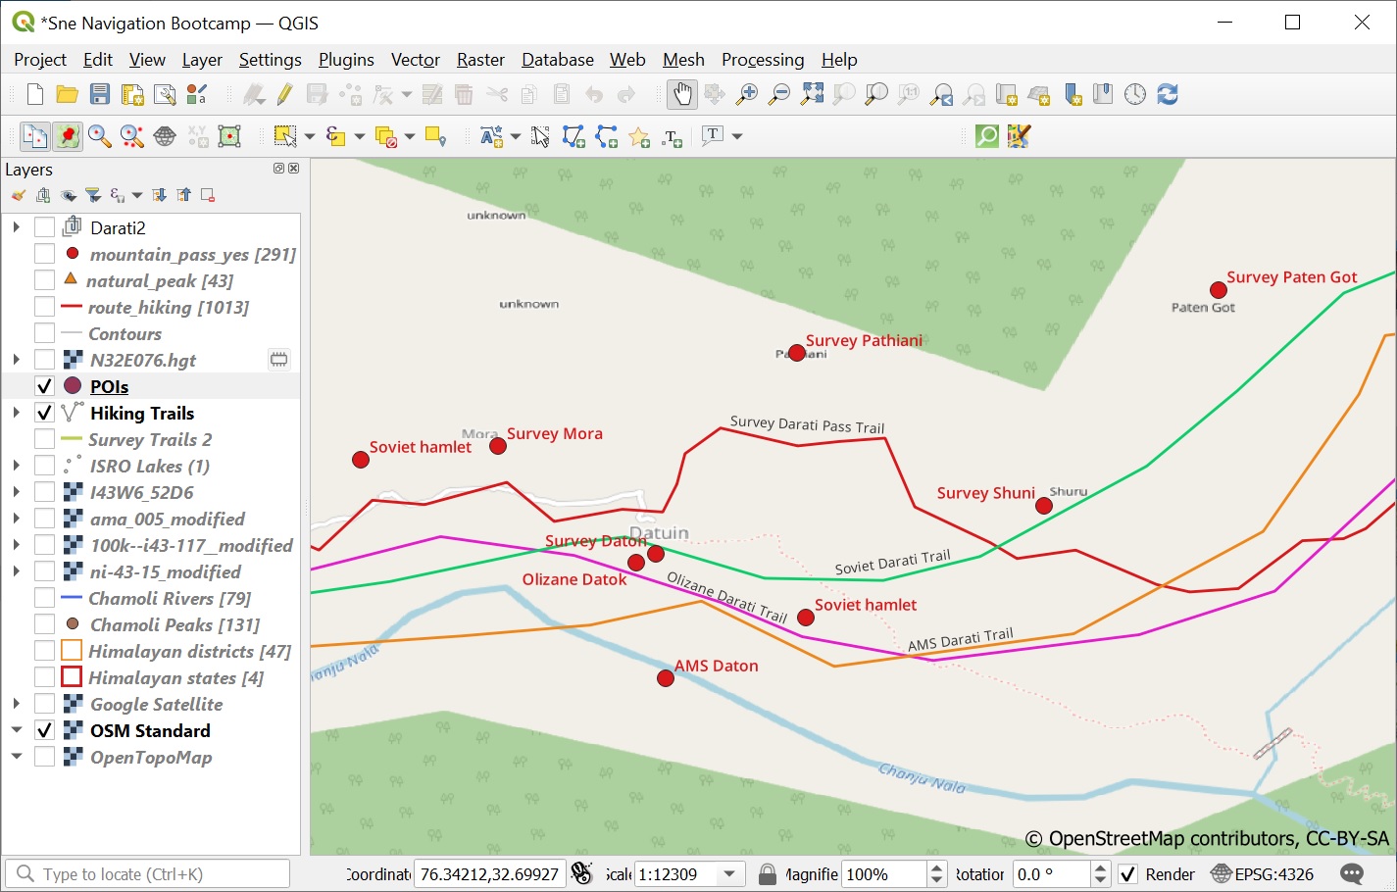
Task: Click the Zoom In magnifier
Action: (747, 94)
